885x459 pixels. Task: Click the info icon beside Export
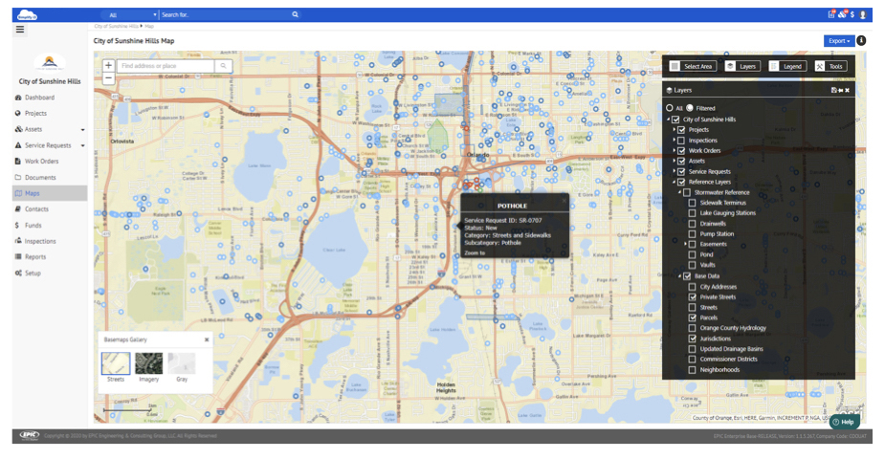coord(861,41)
